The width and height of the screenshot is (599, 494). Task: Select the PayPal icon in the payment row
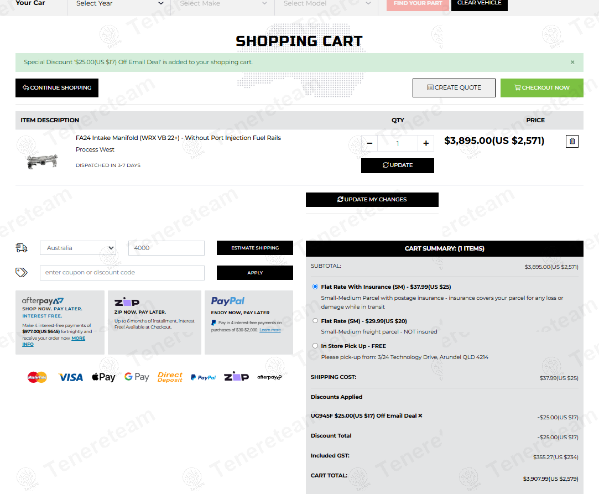click(x=204, y=377)
